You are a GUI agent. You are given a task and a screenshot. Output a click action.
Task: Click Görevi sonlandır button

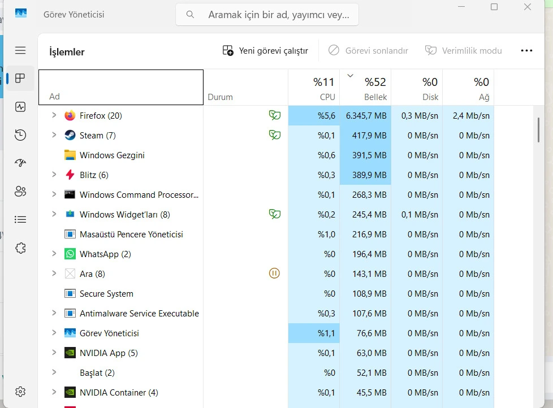coord(368,51)
